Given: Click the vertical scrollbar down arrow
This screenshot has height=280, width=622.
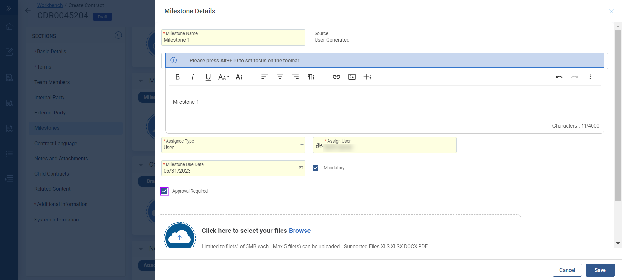Looking at the screenshot, I should [x=618, y=243].
